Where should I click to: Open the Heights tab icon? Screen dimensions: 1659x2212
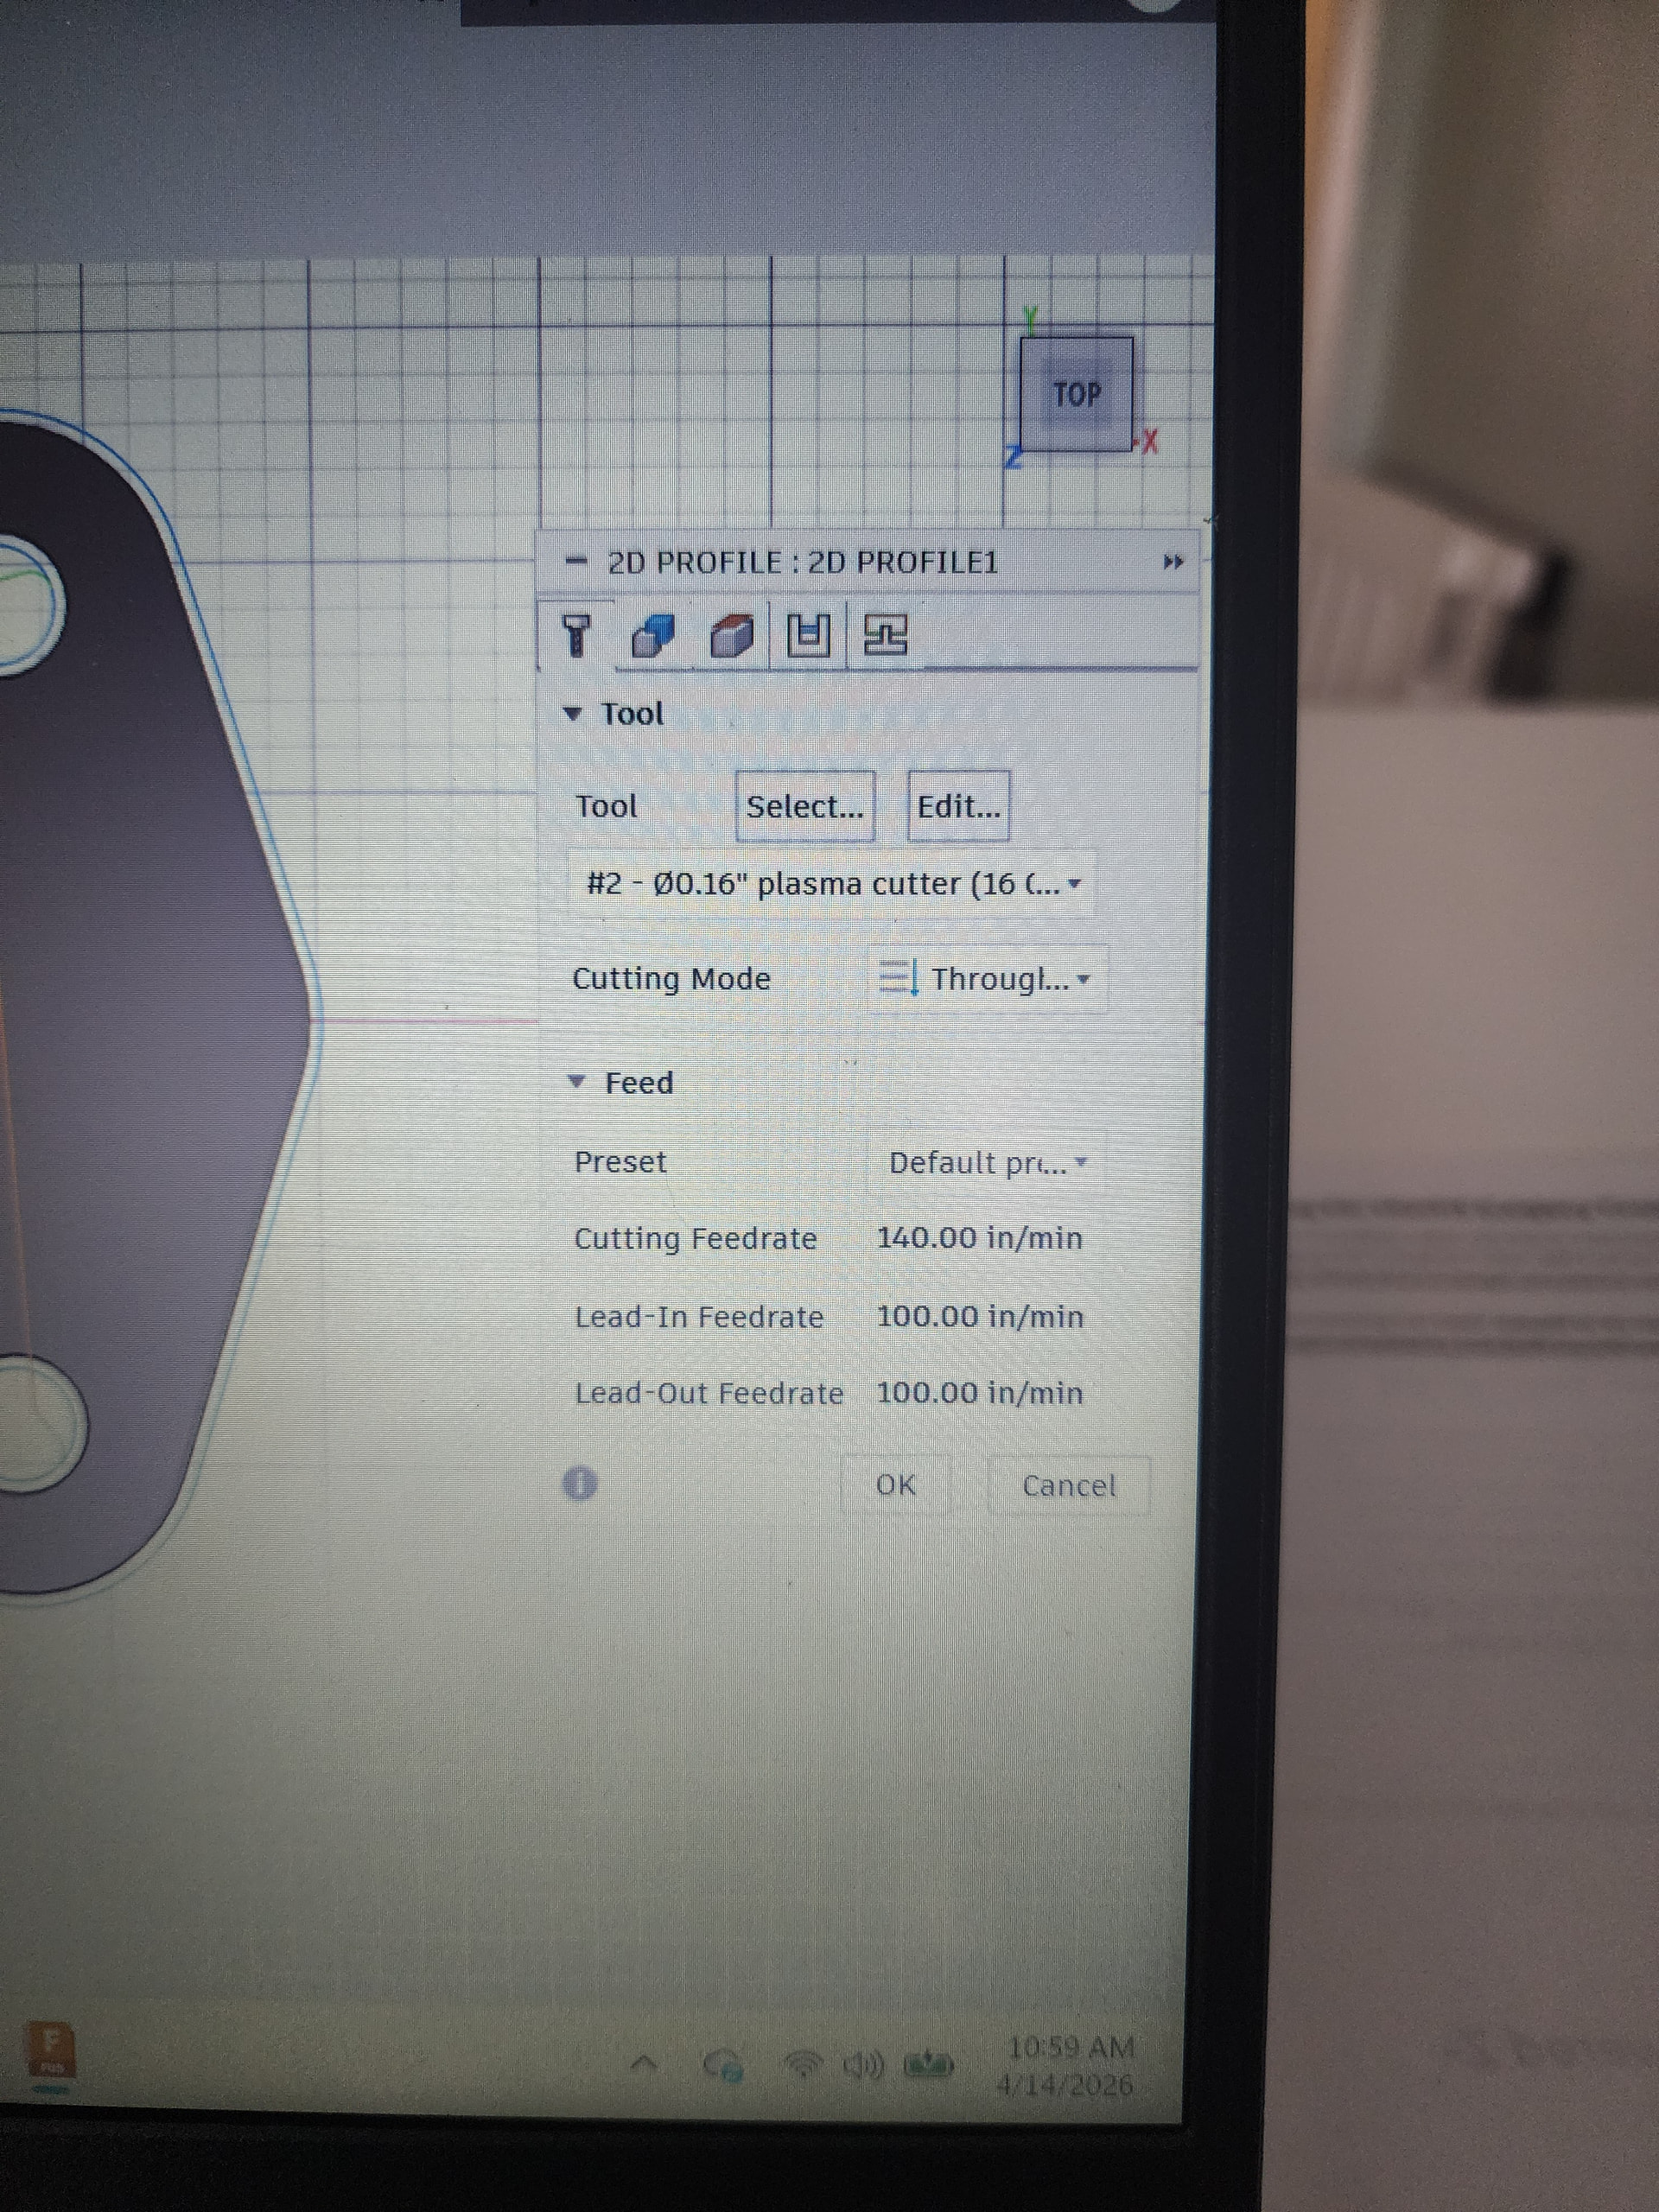731,636
